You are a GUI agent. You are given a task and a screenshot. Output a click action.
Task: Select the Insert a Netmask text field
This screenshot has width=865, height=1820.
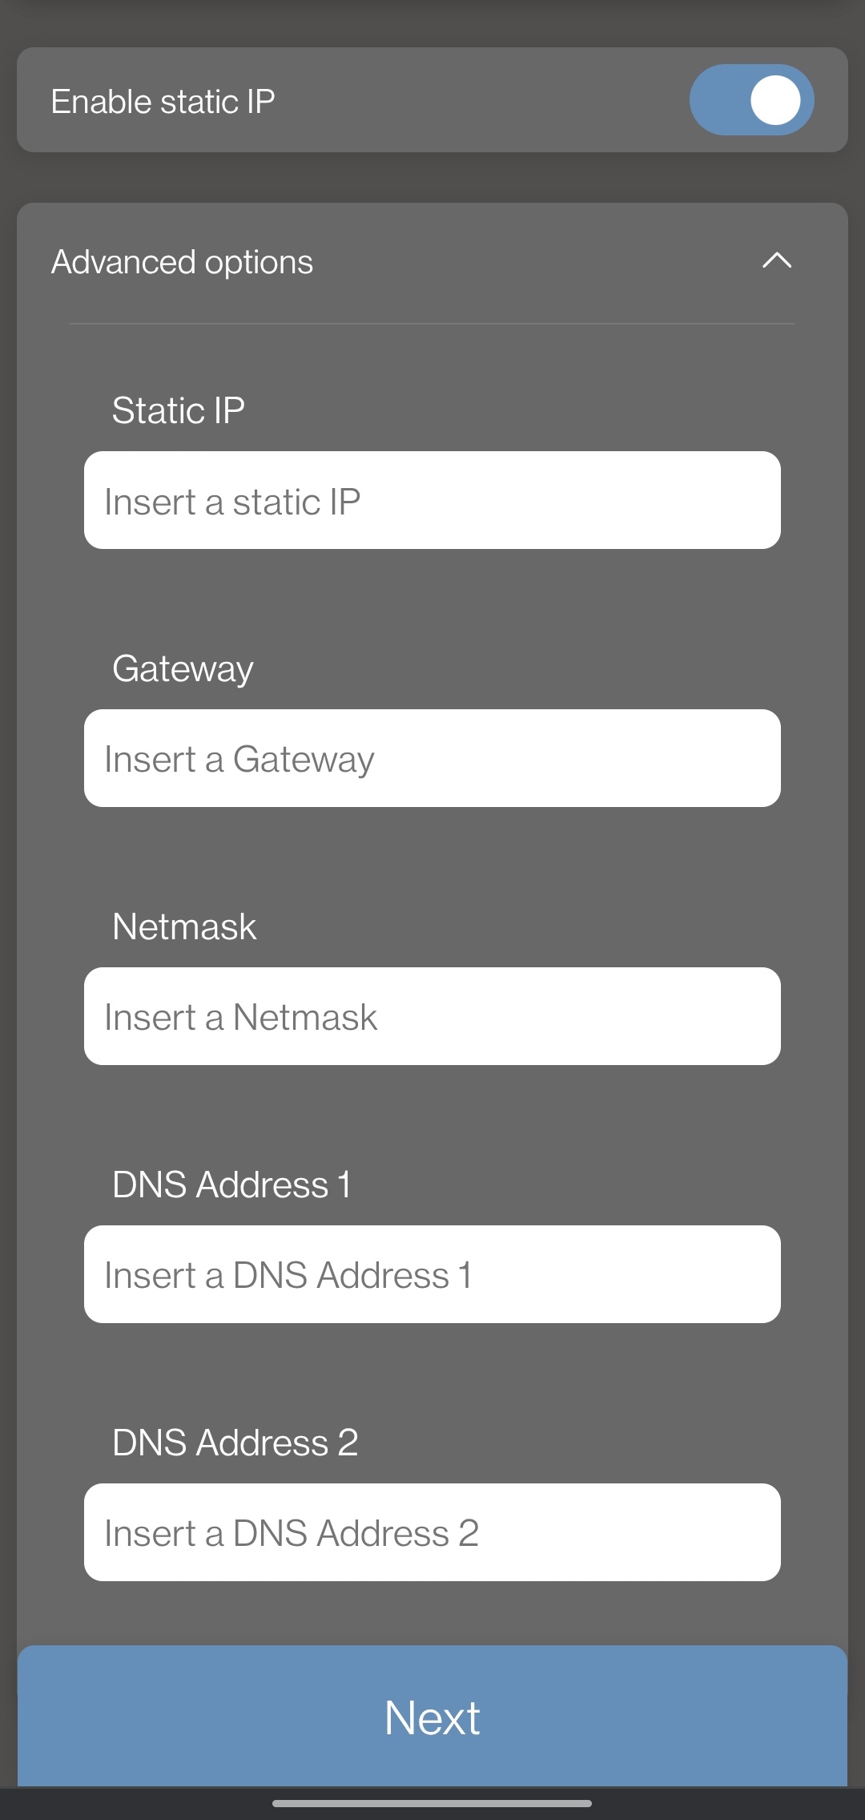[x=432, y=1016]
